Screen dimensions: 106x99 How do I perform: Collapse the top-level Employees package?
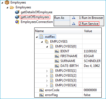2,3
